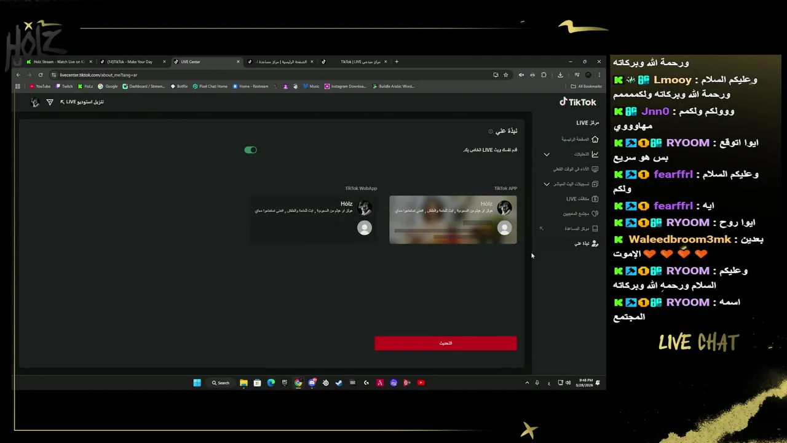The image size is (787, 443).
Task: Click the TikTok APP preview card
Action: pos(453,220)
